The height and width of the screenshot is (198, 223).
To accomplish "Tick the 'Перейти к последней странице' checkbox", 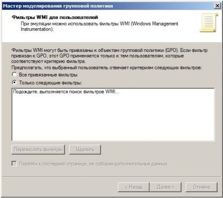I will point(14,164).
